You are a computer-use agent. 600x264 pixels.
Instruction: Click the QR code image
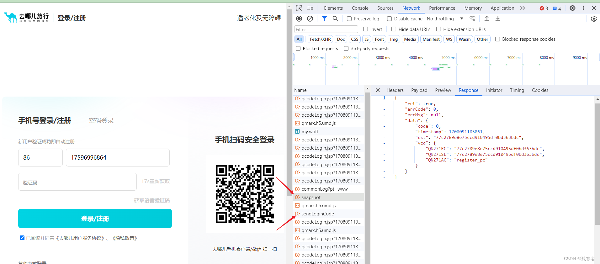(245, 194)
